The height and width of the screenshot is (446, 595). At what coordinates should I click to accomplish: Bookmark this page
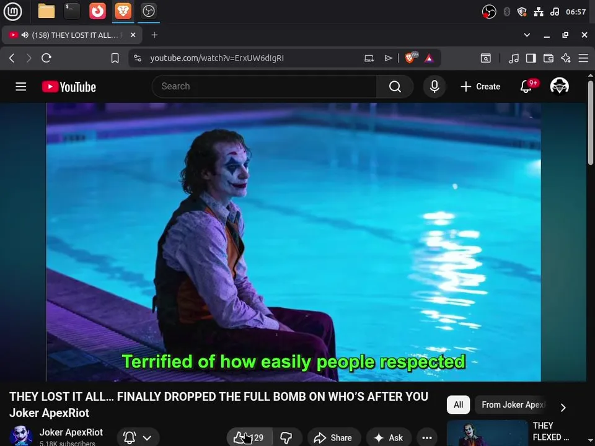click(115, 58)
